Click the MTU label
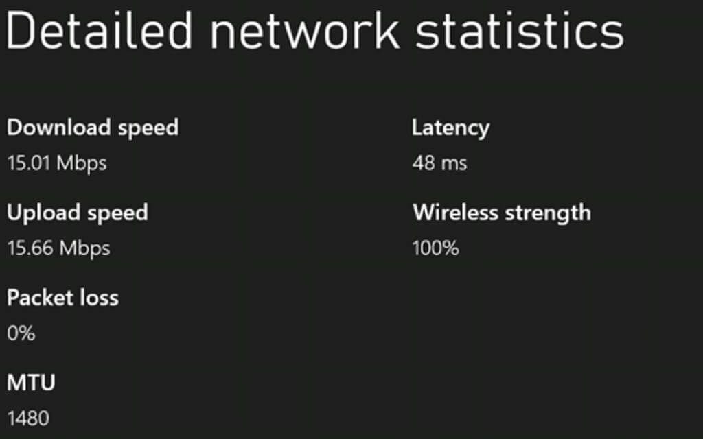This screenshot has height=439, width=703. (x=31, y=383)
